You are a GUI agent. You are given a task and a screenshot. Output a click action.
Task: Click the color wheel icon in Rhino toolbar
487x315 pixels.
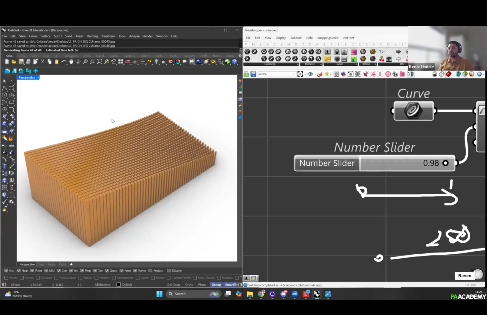(177, 62)
